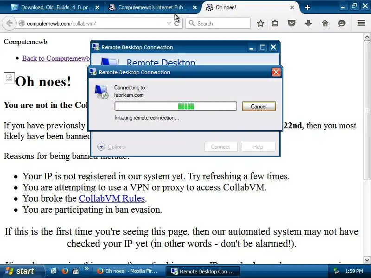Click the title bar icon of the Remote Desktop Connection window showing the Remote Desktop banner
The width and height of the screenshot is (371, 278).
pyautogui.click(x=96, y=47)
